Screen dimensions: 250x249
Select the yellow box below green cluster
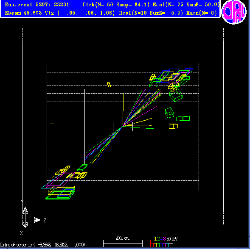pos(173,126)
